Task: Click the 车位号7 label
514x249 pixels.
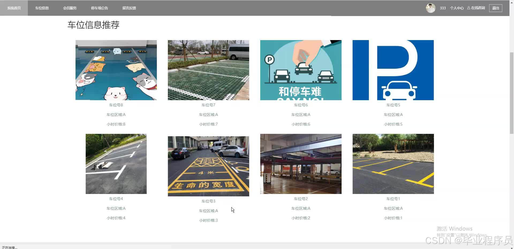Action: pyautogui.click(x=208, y=105)
